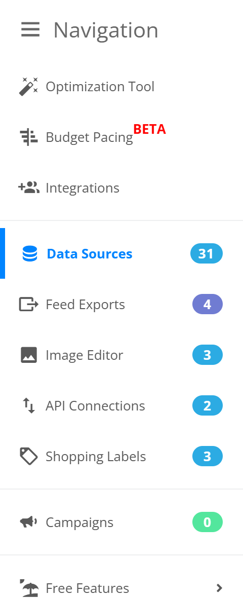The width and height of the screenshot is (243, 598).
Task: Open the Budget Pacing menu item
Action: click(x=121, y=137)
